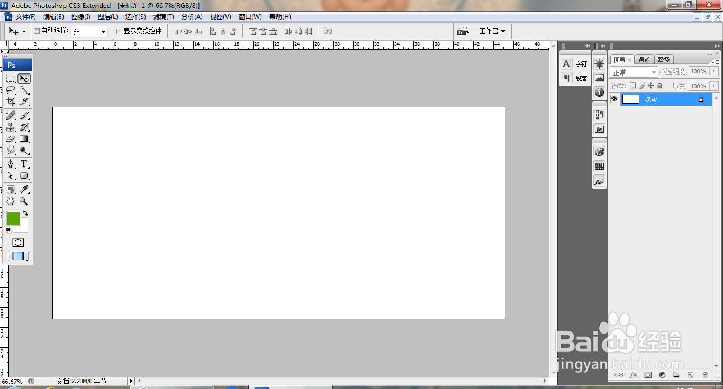Image resolution: width=723 pixels, height=389 pixels.
Task: Open the status bar info arrow
Action: coord(131,381)
